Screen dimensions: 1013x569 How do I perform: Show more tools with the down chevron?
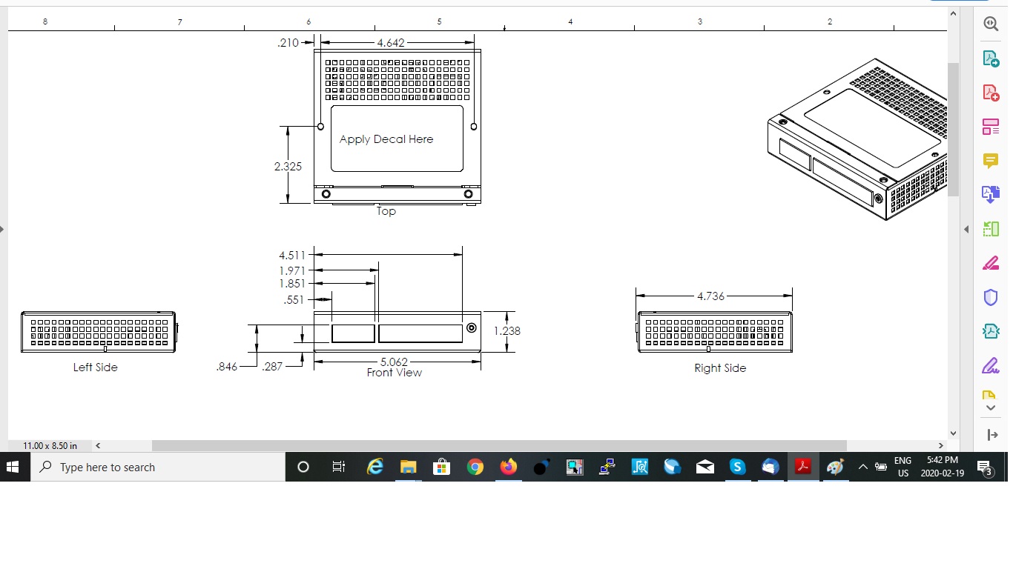(991, 407)
